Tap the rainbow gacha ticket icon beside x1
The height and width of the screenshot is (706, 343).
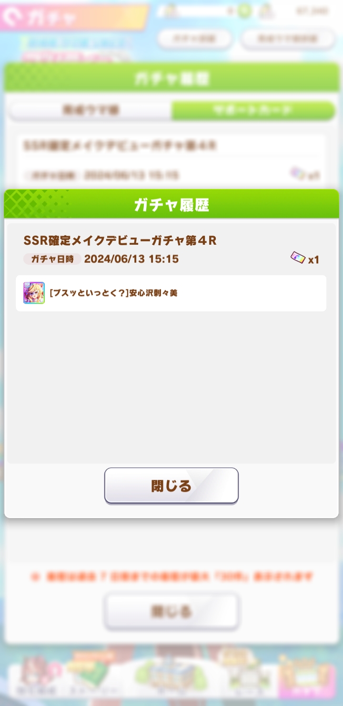(298, 259)
